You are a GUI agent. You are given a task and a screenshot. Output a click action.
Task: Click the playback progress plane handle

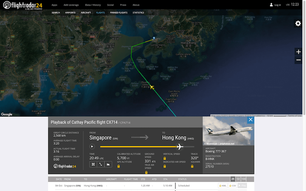(180, 146)
